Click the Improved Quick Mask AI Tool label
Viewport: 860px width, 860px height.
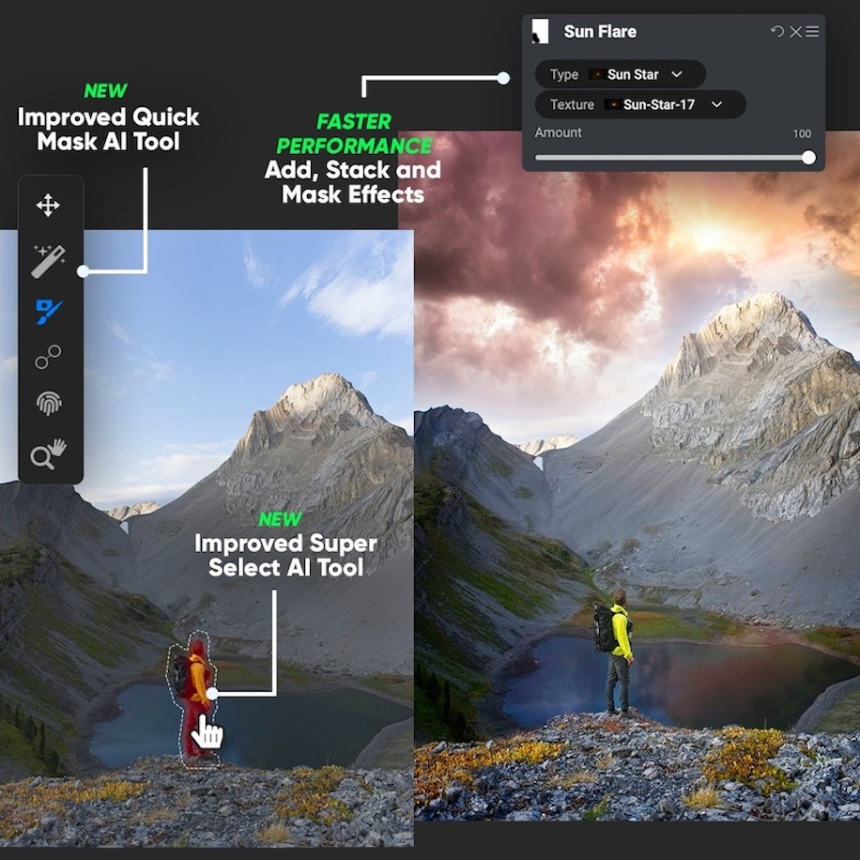point(108,129)
